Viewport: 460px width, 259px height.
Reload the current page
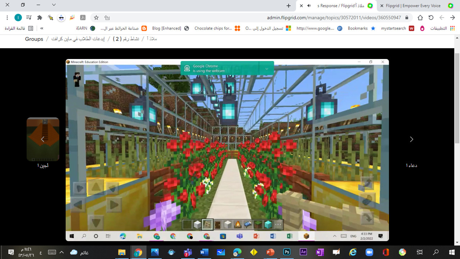point(431,18)
